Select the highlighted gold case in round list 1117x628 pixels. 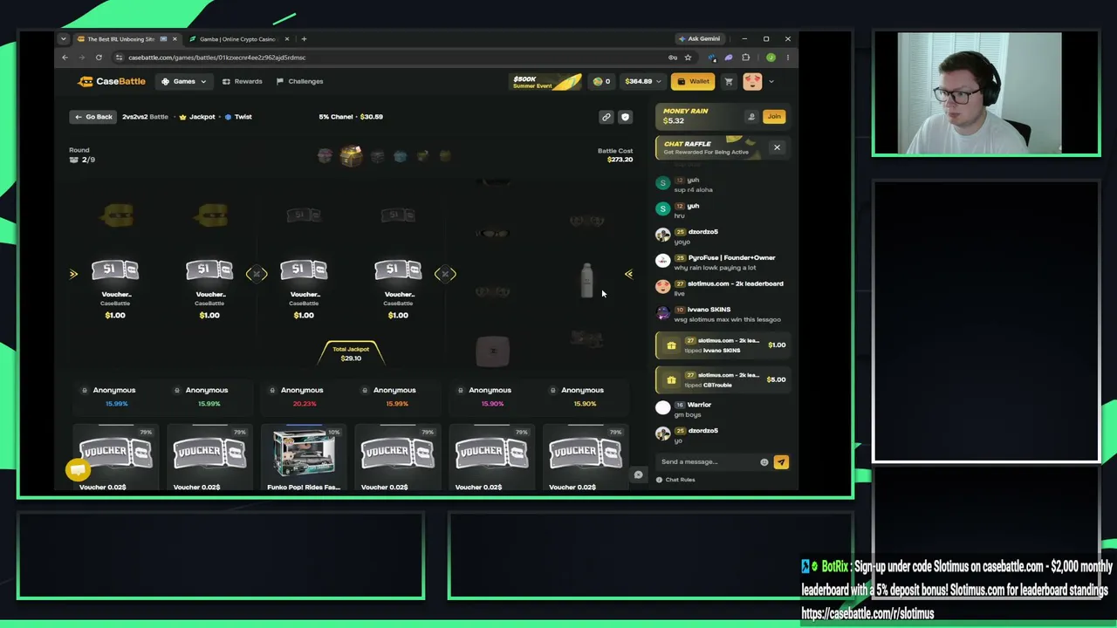click(x=351, y=156)
